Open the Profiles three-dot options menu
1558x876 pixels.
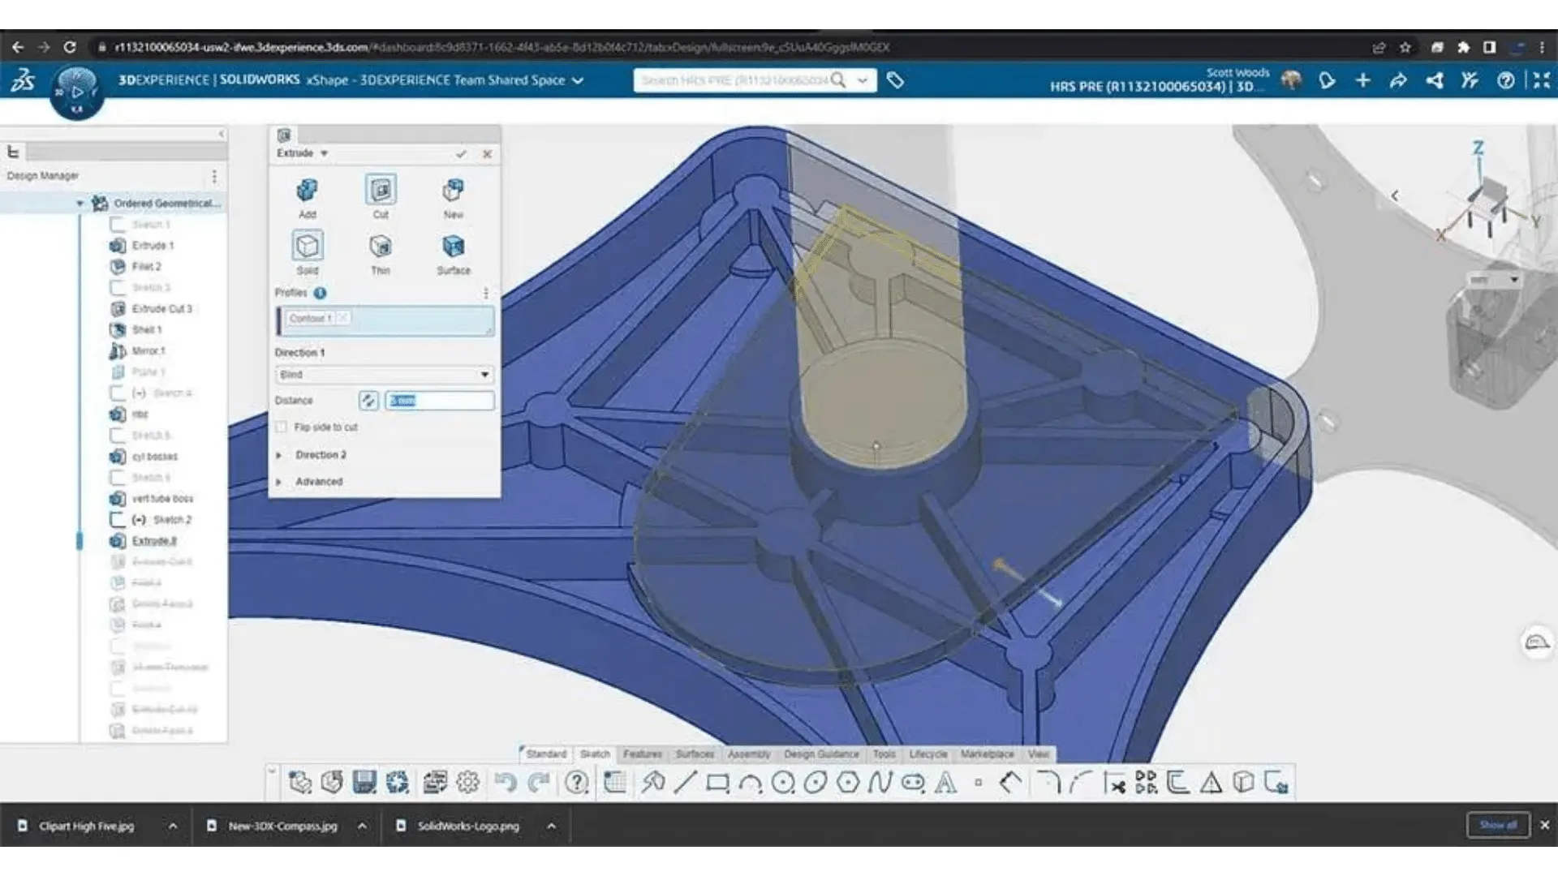point(486,293)
